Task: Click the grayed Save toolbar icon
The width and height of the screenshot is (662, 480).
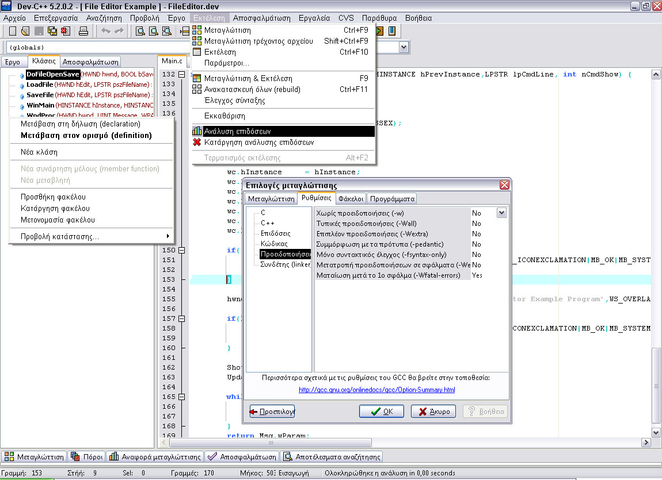Action: point(39,31)
